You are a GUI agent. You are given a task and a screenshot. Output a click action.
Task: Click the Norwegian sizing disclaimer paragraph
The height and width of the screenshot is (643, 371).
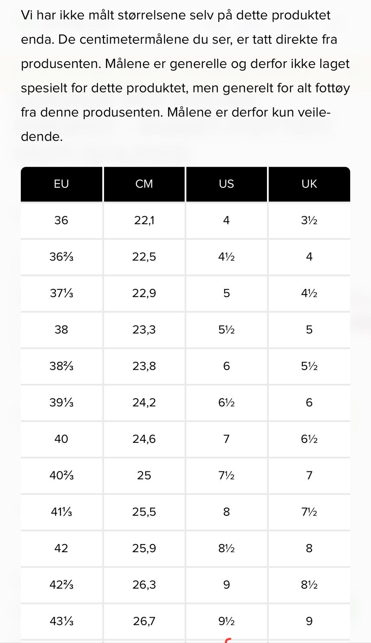click(x=185, y=76)
